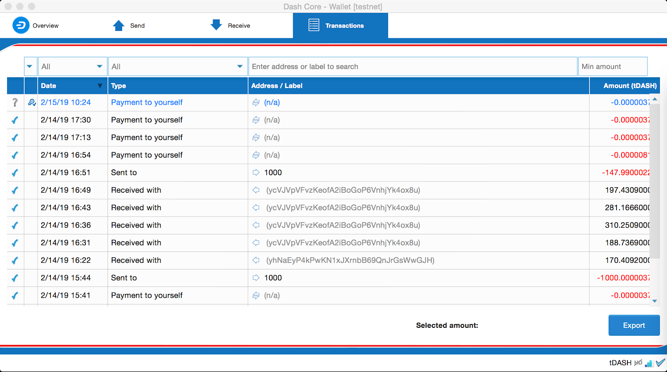The width and height of the screenshot is (667, 372).
Task: Select amount 281.1666000
Action: point(627,207)
